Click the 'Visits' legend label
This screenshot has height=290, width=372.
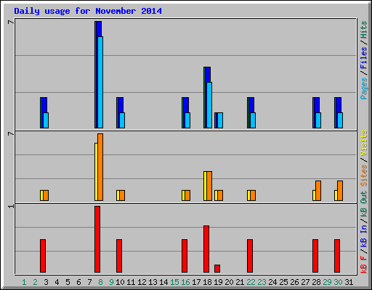pyautogui.click(x=364, y=143)
